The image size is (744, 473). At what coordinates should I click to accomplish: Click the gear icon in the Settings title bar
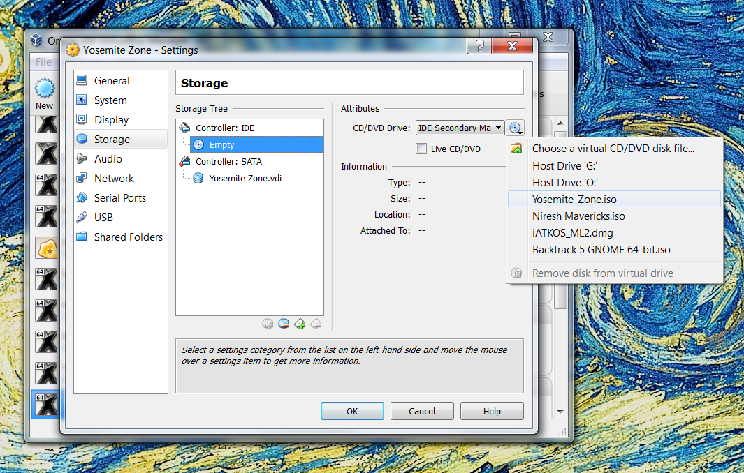[x=73, y=50]
